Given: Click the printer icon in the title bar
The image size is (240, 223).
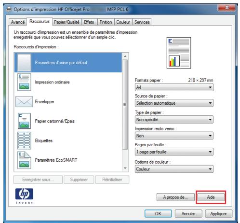Looking at the screenshot, I should tap(9, 10).
